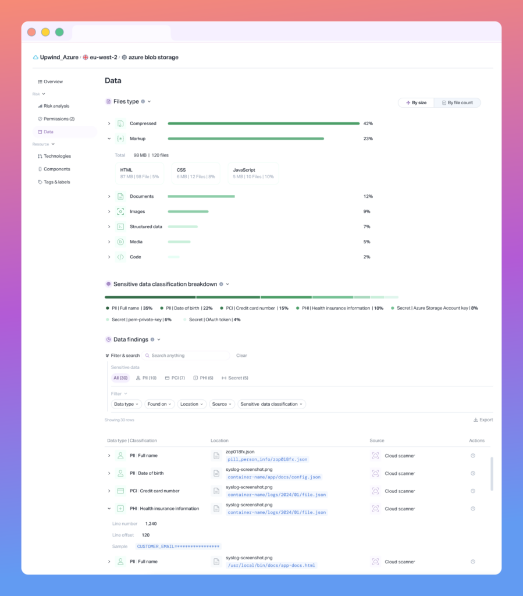Click the Code file type icon

[x=120, y=257]
